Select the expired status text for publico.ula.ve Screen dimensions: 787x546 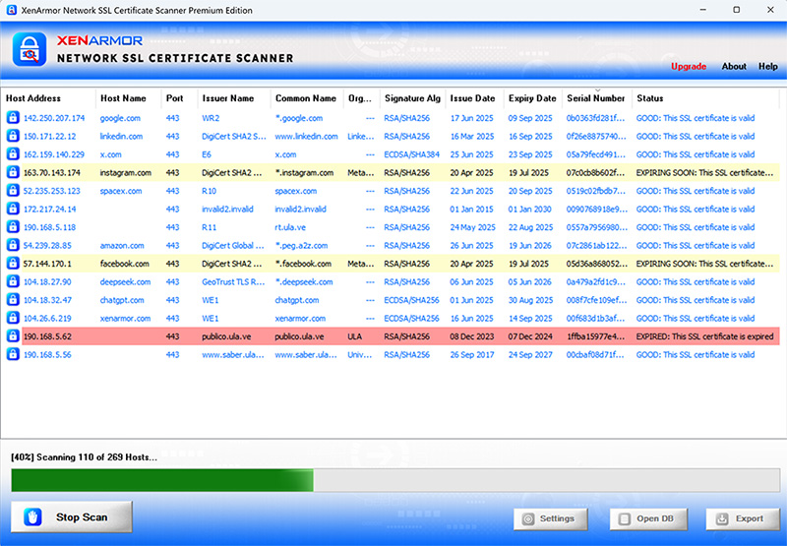point(704,336)
